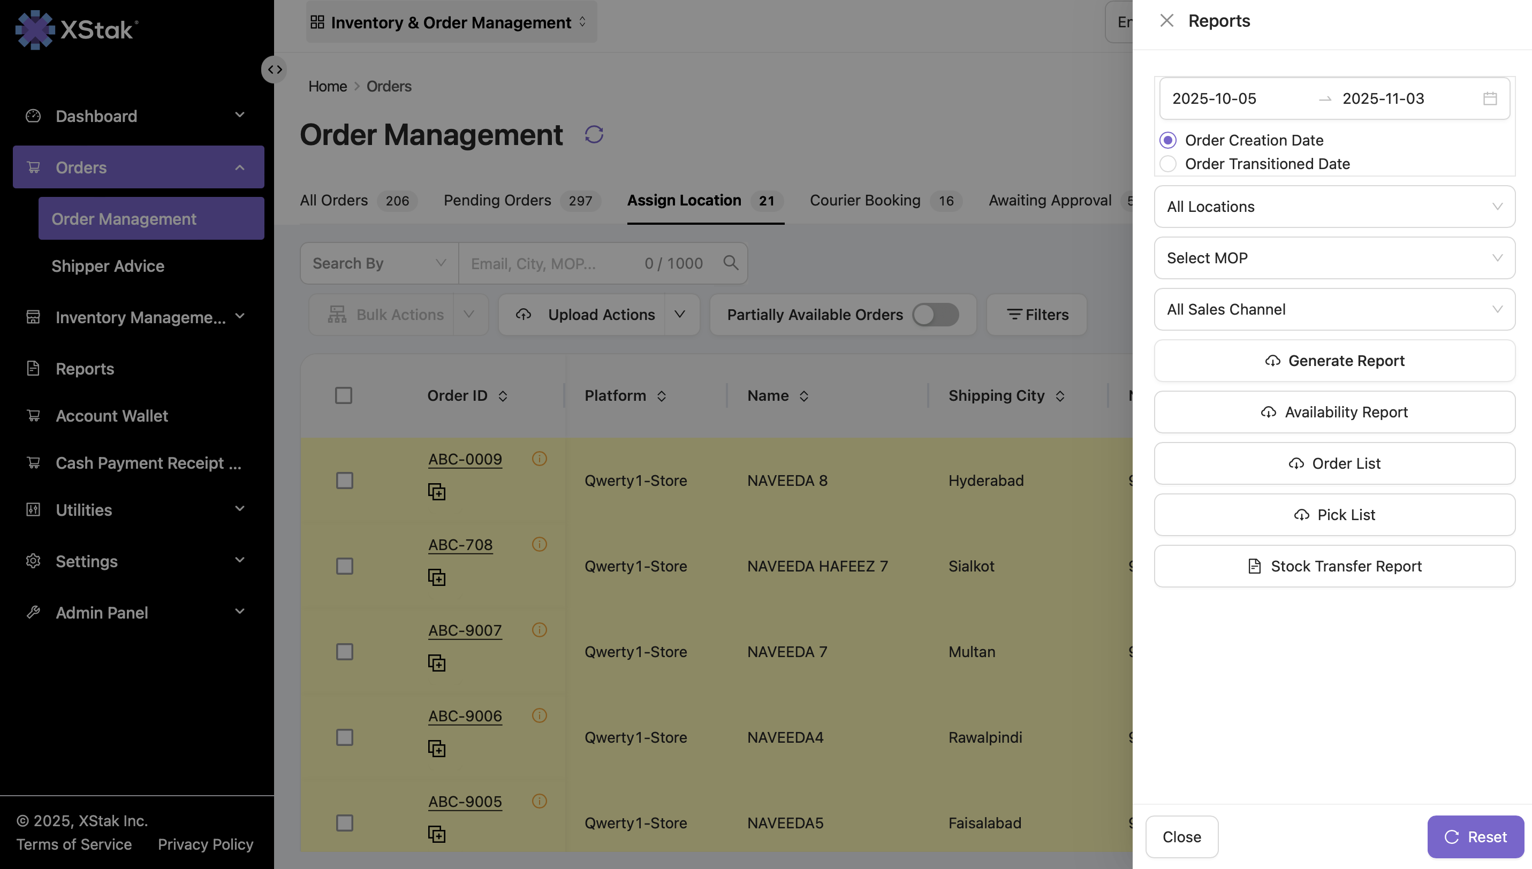
Task: Open the Search By dropdown
Action: point(379,263)
